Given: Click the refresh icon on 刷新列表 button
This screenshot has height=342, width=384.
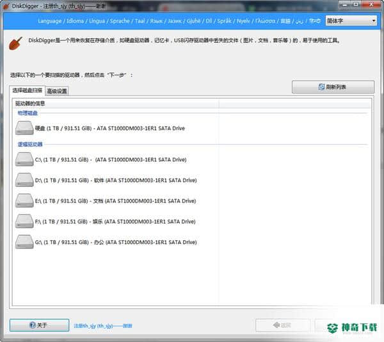Looking at the screenshot, I should pos(321,87).
